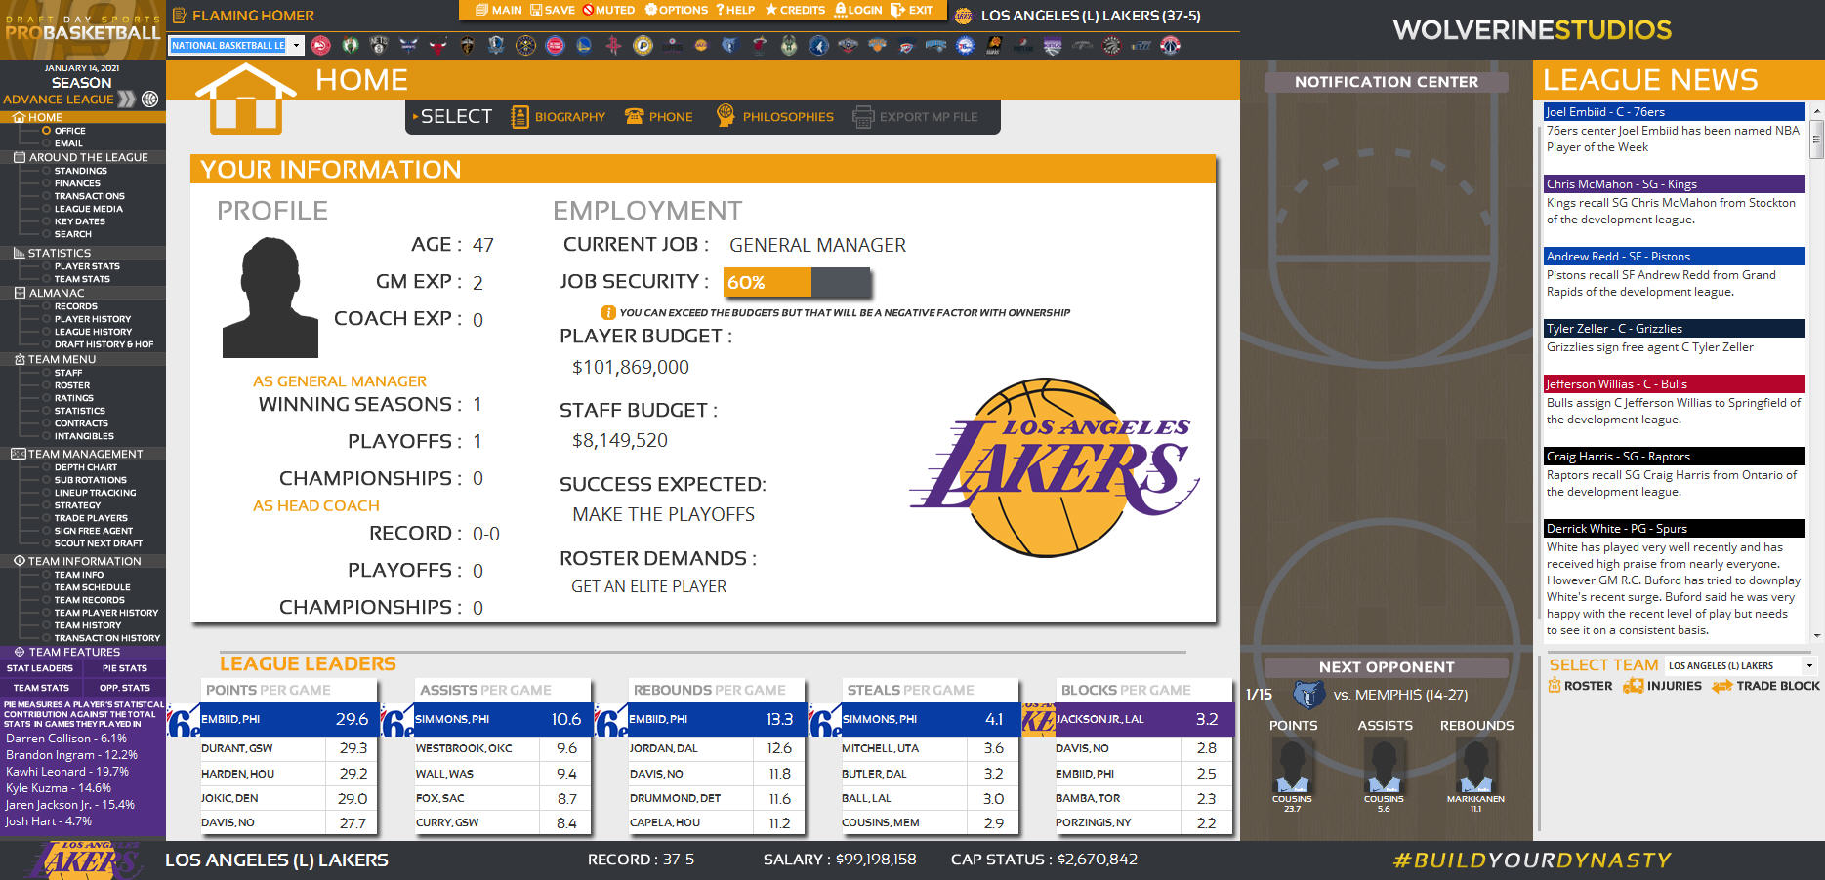1825x880 pixels.
Task: Select the Indiana Pacers team logo
Action: pyautogui.click(x=643, y=45)
